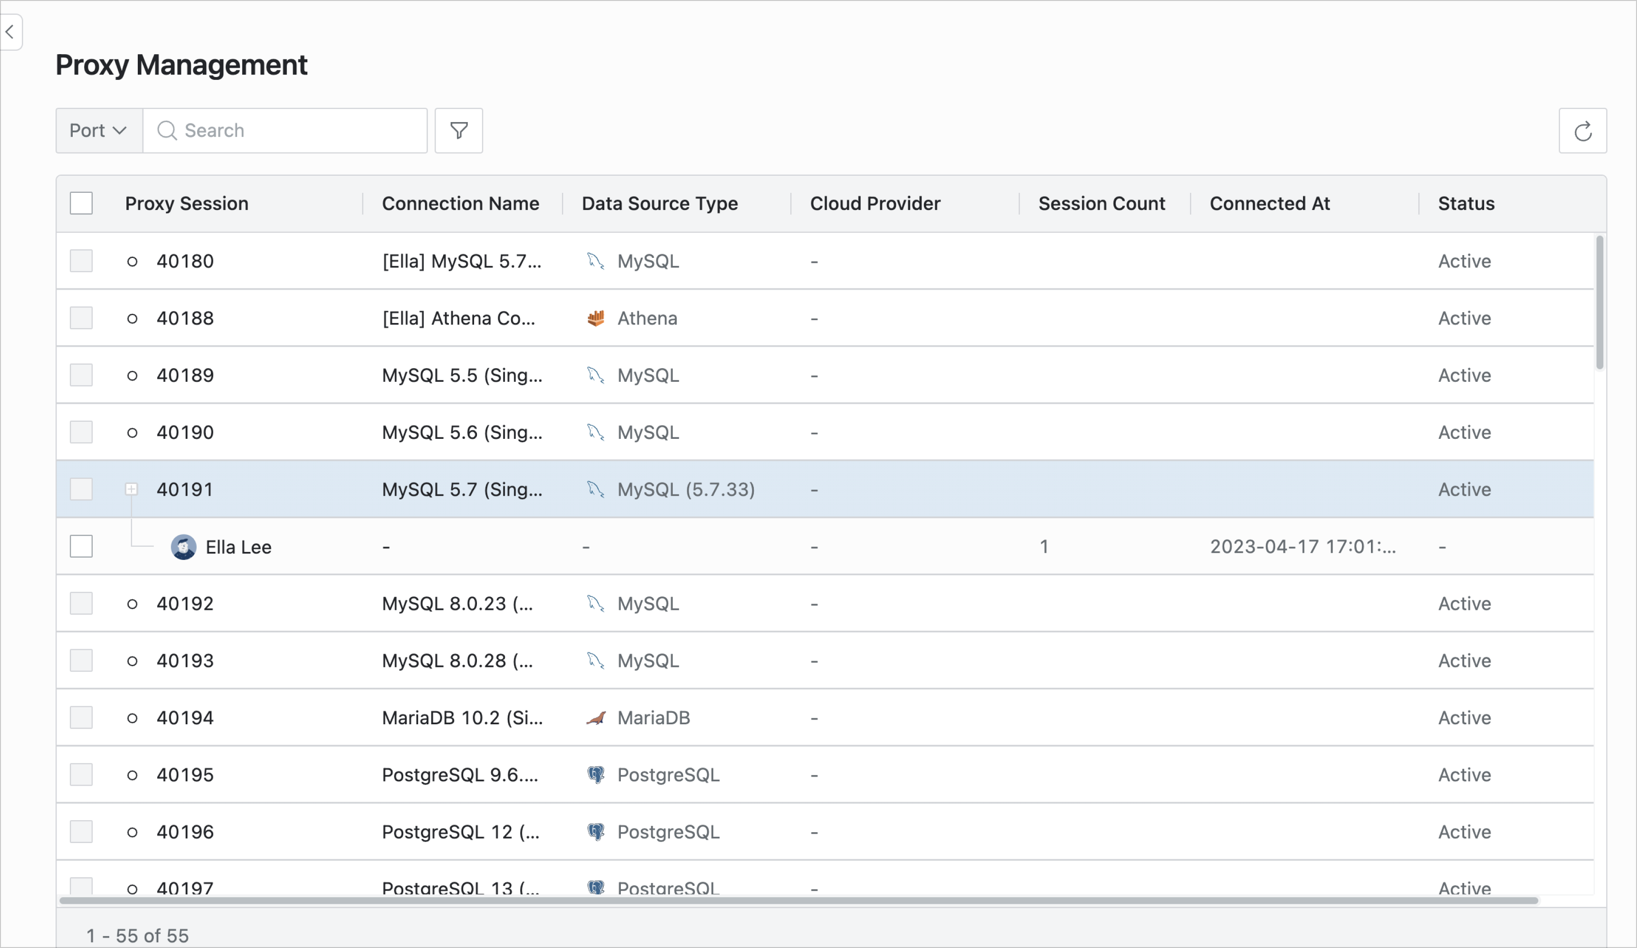Expand proxy session 40180
1637x948 pixels.
click(132, 261)
